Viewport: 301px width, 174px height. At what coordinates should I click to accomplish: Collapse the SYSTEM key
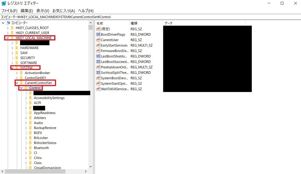click(12, 68)
